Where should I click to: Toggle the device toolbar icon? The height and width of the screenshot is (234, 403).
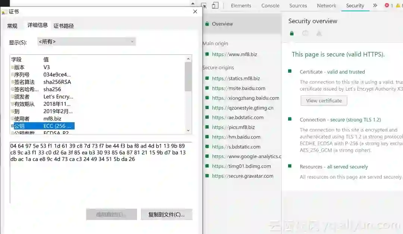click(x=215, y=5)
